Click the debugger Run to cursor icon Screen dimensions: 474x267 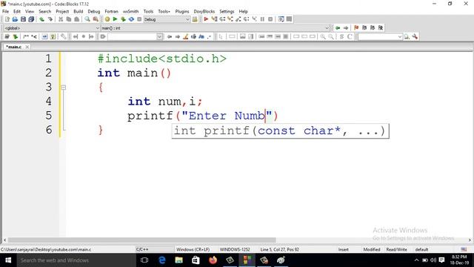click(x=214, y=19)
